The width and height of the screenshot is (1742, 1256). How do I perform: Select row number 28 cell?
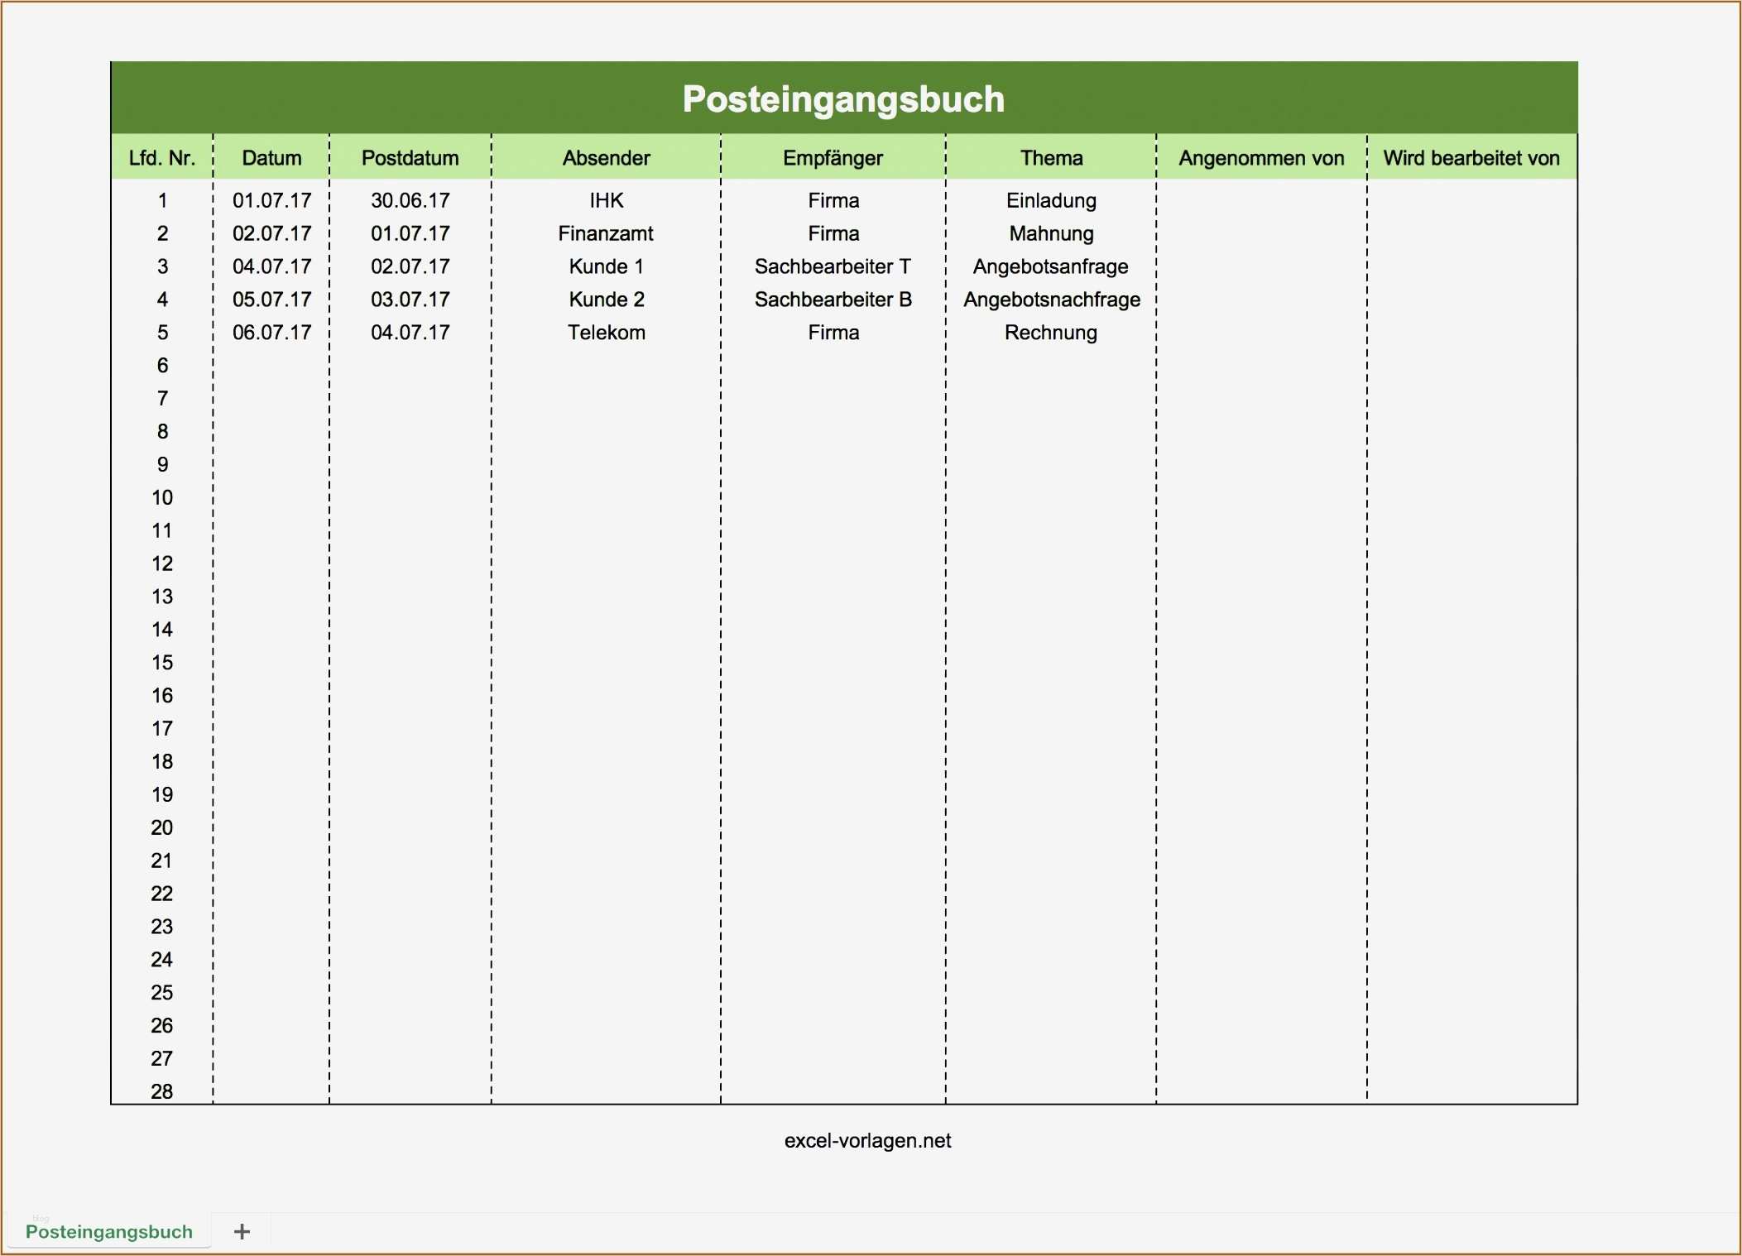click(162, 1091)
